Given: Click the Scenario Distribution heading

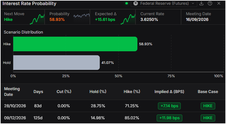Looking at the screenshot, I should [23, 32].
